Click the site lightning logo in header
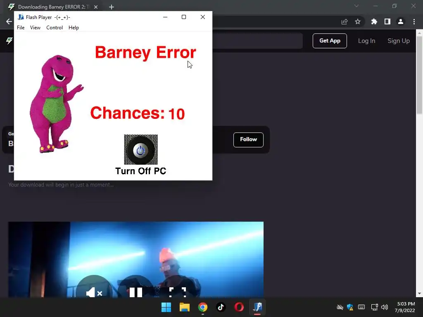This screenshot has width=423, height=317. tap(10, 41)
